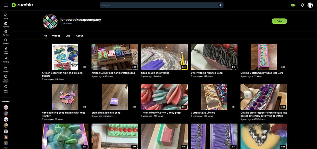Open Browse in the sidebar

click(6, 41)
